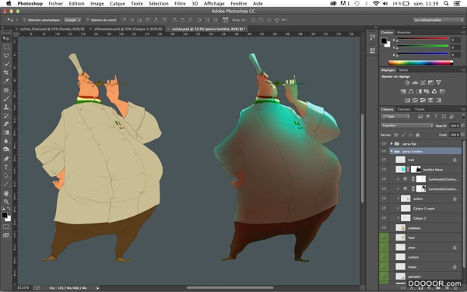
Task: Select the coulours layer thumbnail
Action: pos(401,228)
